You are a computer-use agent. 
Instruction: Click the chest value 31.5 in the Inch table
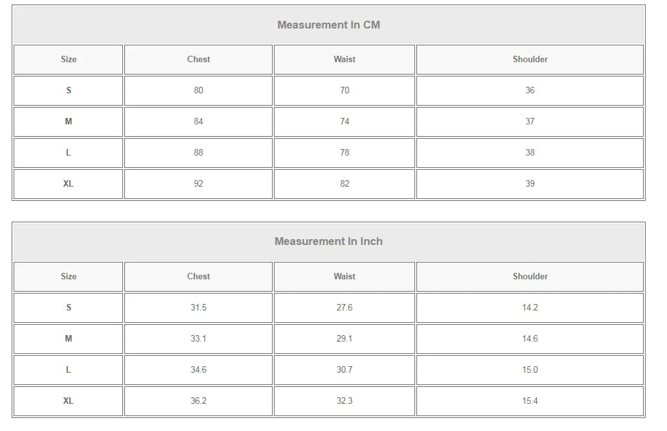click(198, 308)
